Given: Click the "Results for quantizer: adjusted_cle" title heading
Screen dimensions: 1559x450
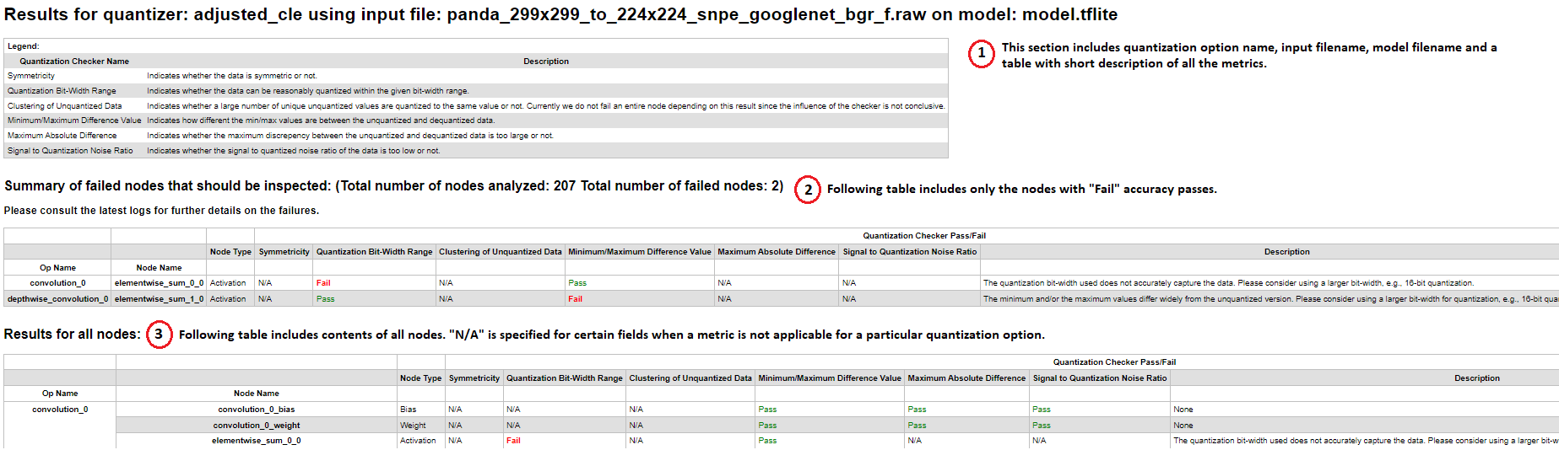Looking at the screenshot, I should click(561, 14).
